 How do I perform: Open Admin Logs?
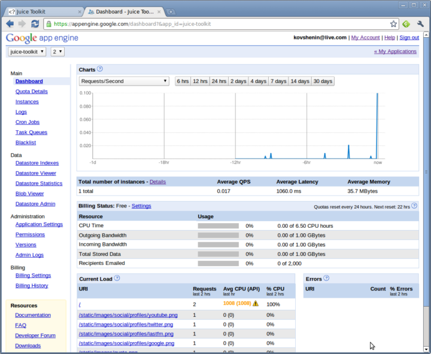point(29,255)
